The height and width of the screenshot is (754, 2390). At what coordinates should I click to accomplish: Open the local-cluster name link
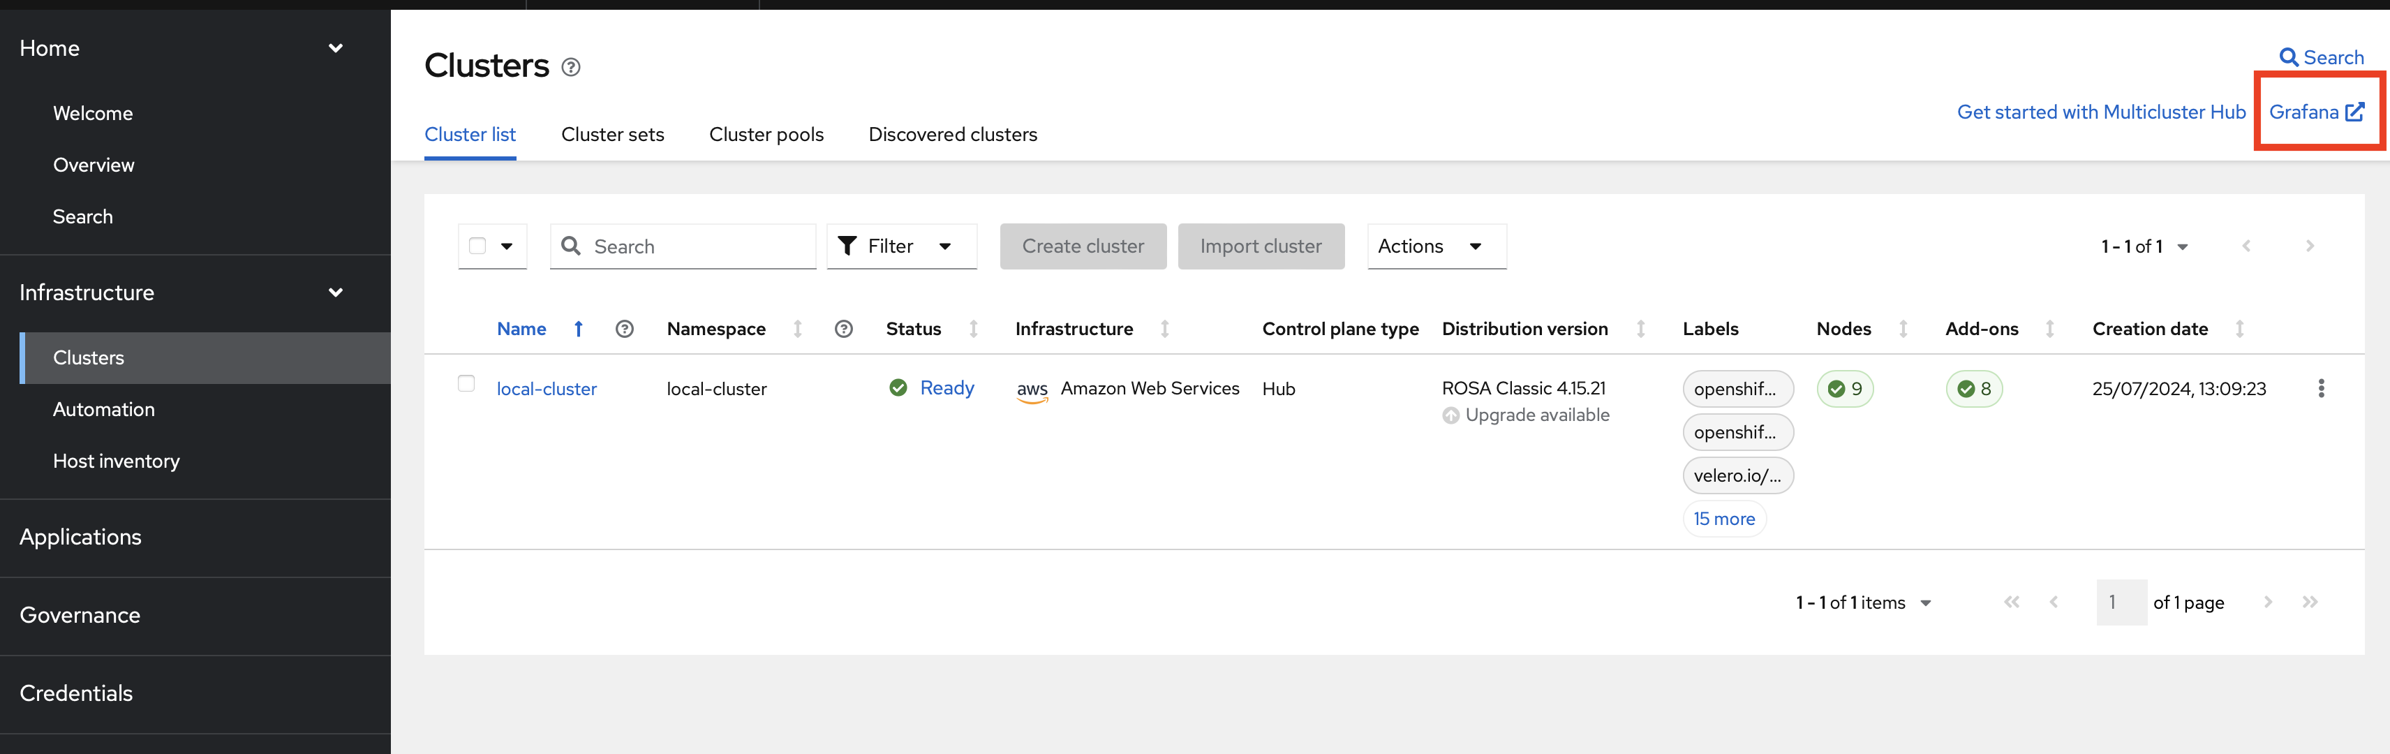[x=547, y=390]
